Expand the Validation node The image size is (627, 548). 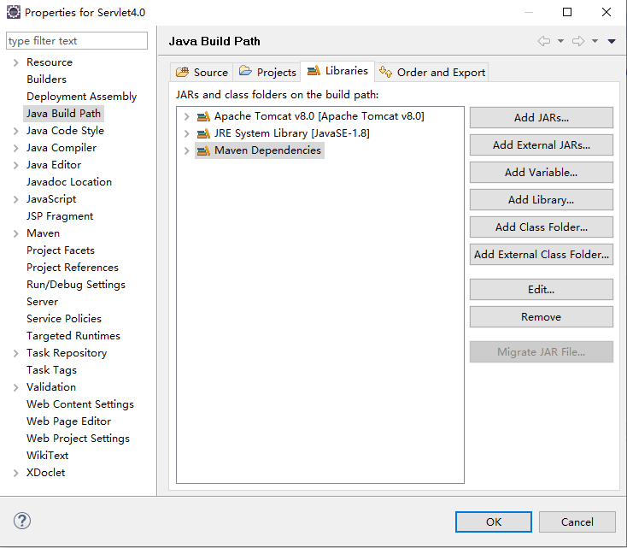pos(15,387)
